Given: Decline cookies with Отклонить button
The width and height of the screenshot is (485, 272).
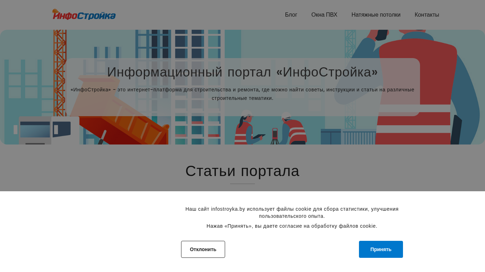Looking at the screenshot, I should (203, 249).
